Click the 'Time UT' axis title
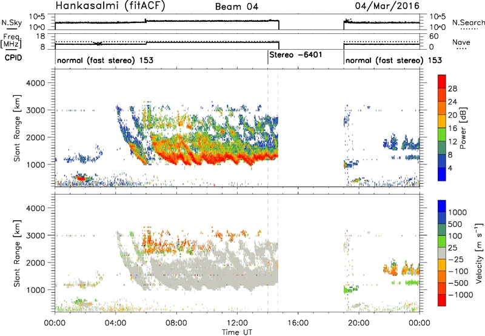Image resolution: width=485 pixels, height=336 pixels. point(237,332)
